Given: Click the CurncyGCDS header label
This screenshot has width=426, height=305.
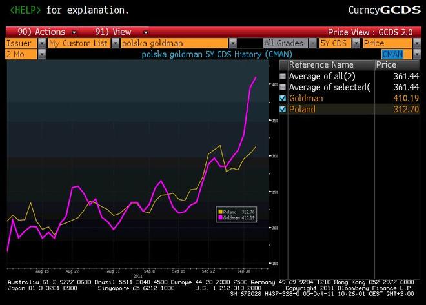Looking at the screenshot, I should pos(385,10).
